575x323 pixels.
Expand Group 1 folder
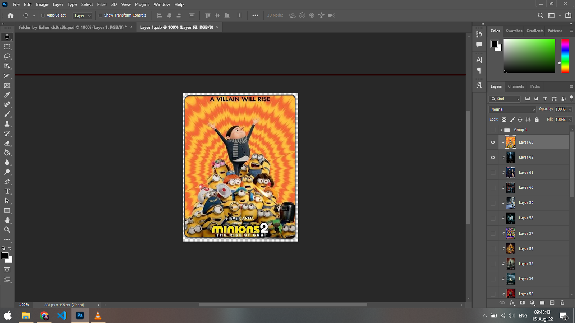point(501,130)
